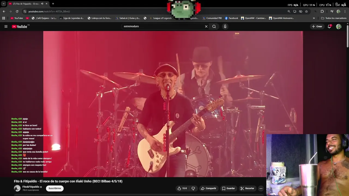Image resolution: width=349 pixels, height=196 pixels.
Task: Go to the YouTube home logo
Action: pyautogui.click(x=19, y=26)
